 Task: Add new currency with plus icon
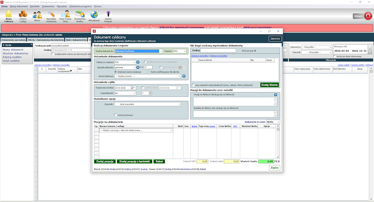click(x=138, y=62)
